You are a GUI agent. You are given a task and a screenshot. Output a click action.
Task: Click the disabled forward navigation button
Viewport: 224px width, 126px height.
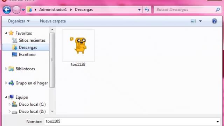[16, 10]
